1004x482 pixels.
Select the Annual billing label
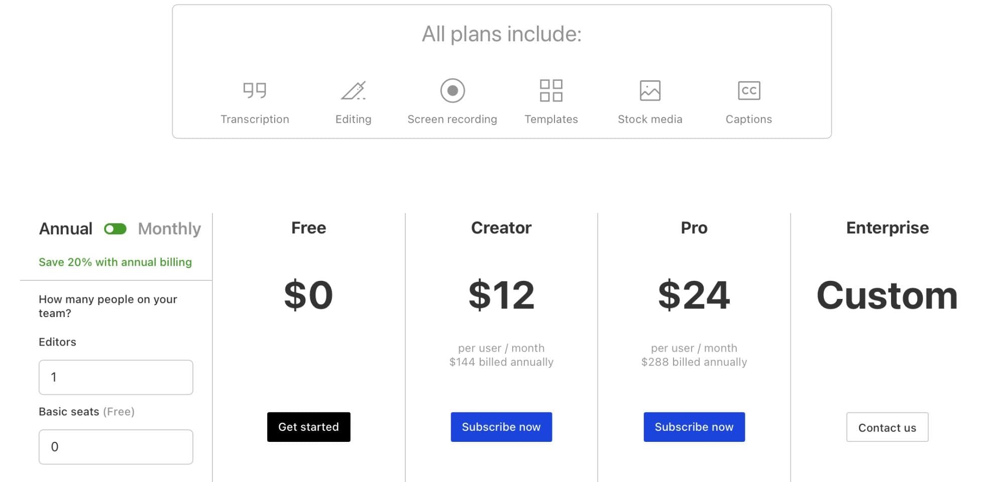pos(66,229)
